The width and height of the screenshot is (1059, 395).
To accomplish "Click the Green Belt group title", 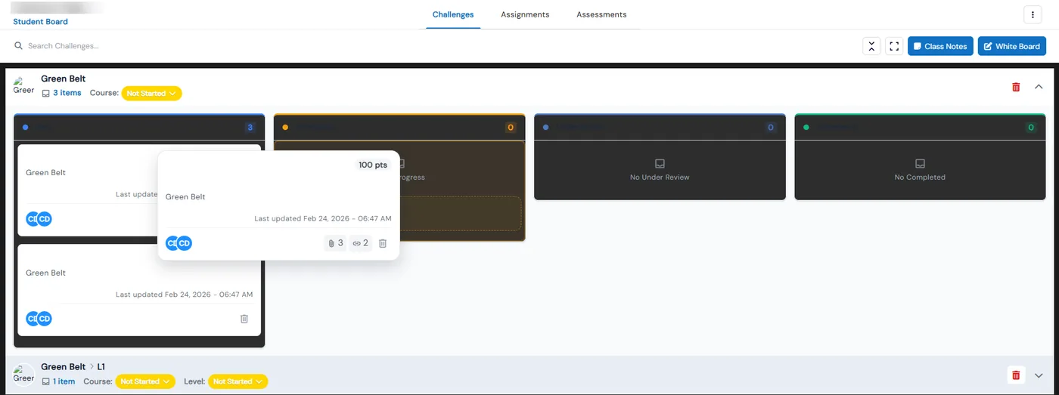I will pos(63,79).
